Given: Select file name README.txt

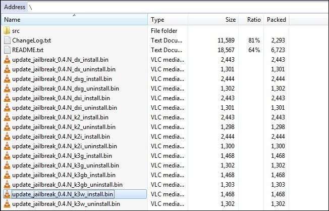Looking at the screenshot, I should pyautogui.click(x=28, y=50).
